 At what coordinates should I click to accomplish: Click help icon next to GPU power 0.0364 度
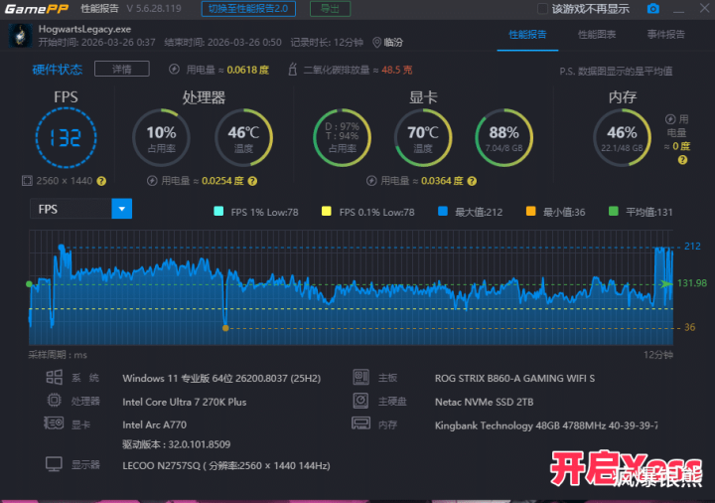click(472, 181)
